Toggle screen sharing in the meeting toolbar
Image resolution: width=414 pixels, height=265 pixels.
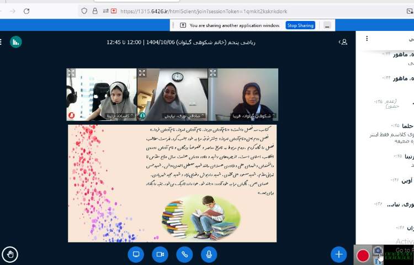coord(136,254)
